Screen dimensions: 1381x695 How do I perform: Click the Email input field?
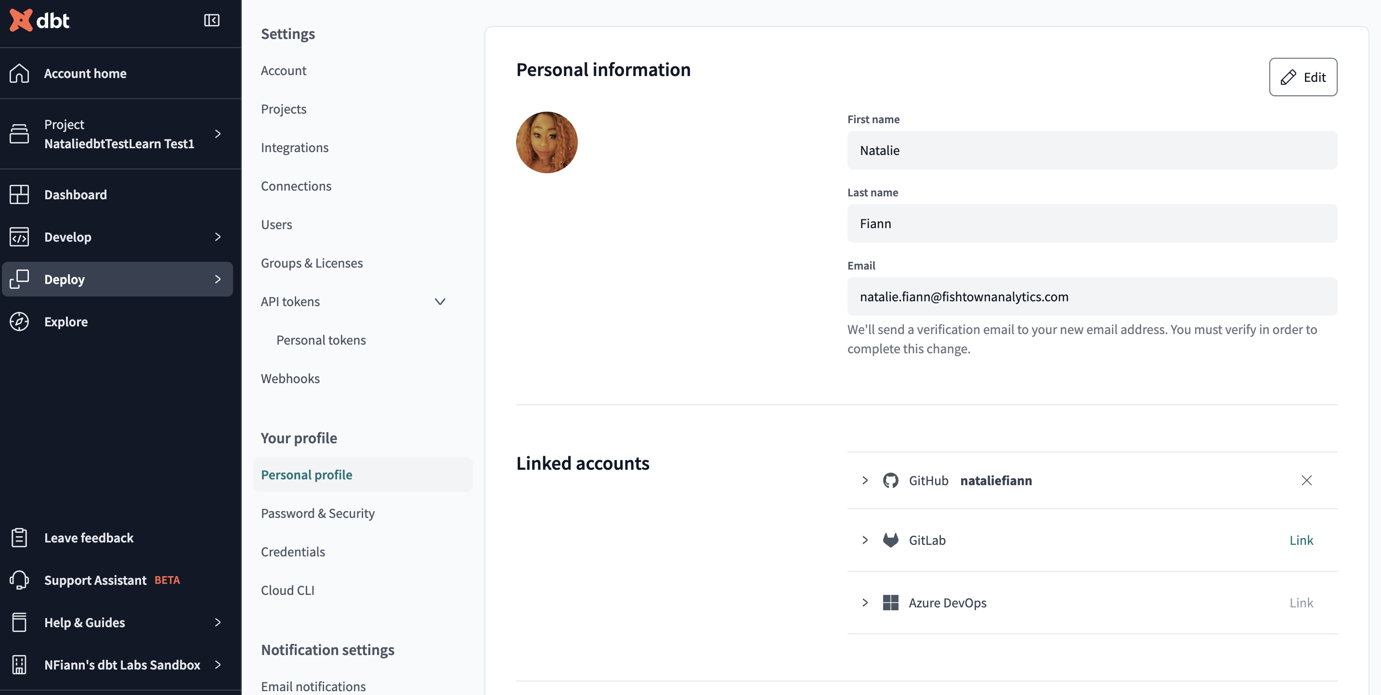(1092, 296)
